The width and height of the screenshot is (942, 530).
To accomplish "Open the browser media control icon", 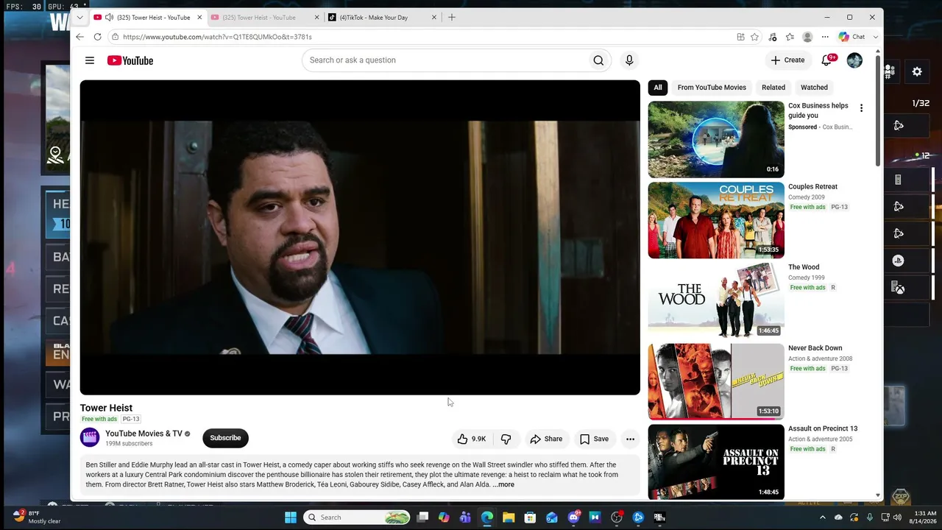I will pyautogui.click(x=772, y=37).
